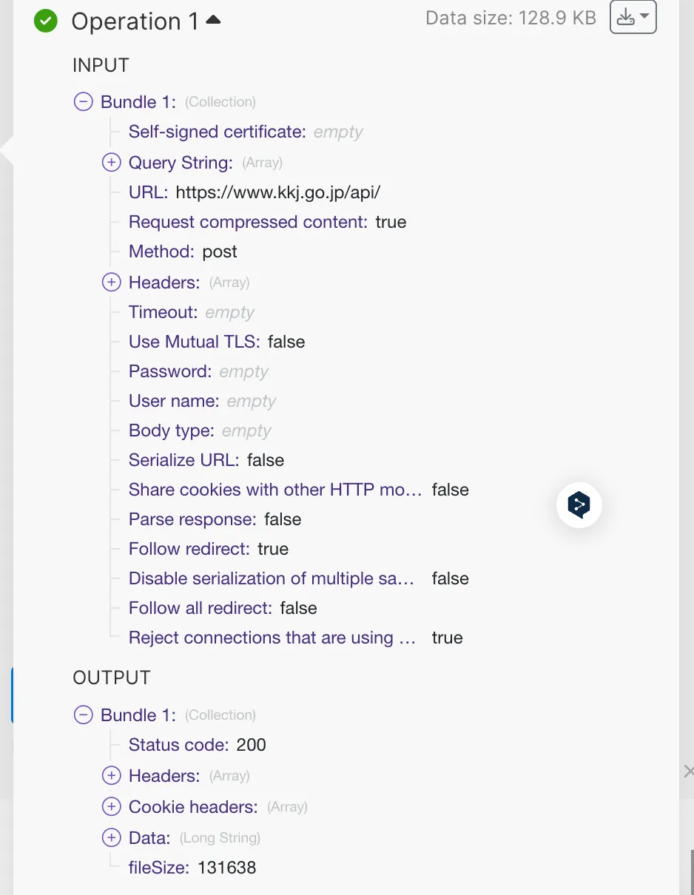
Task: Expand the Cookie headers array
Action: pos(111,807)
